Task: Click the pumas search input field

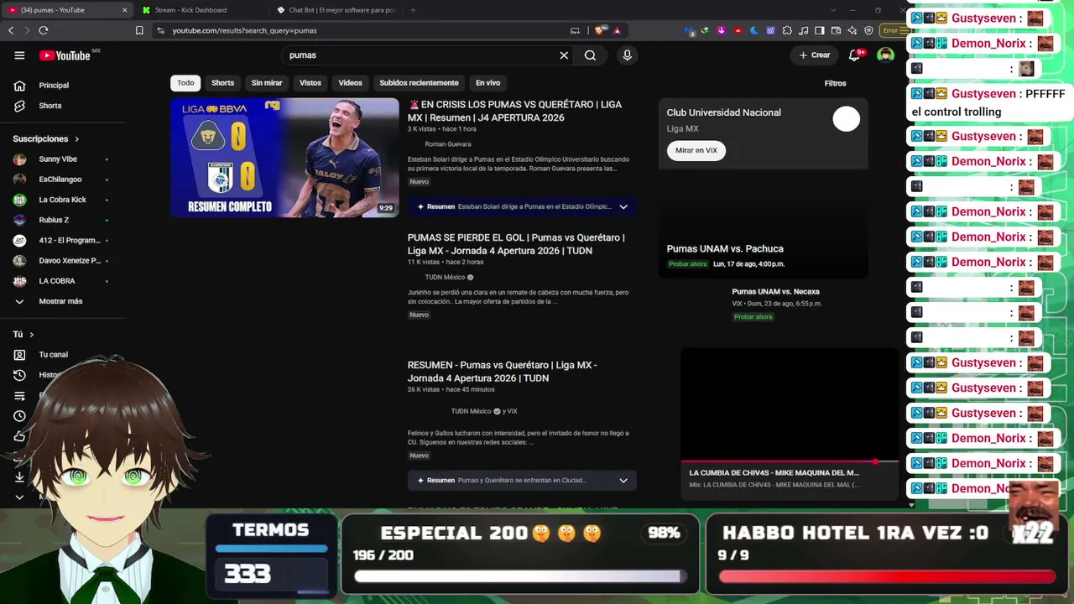Action: coord(420,55)
